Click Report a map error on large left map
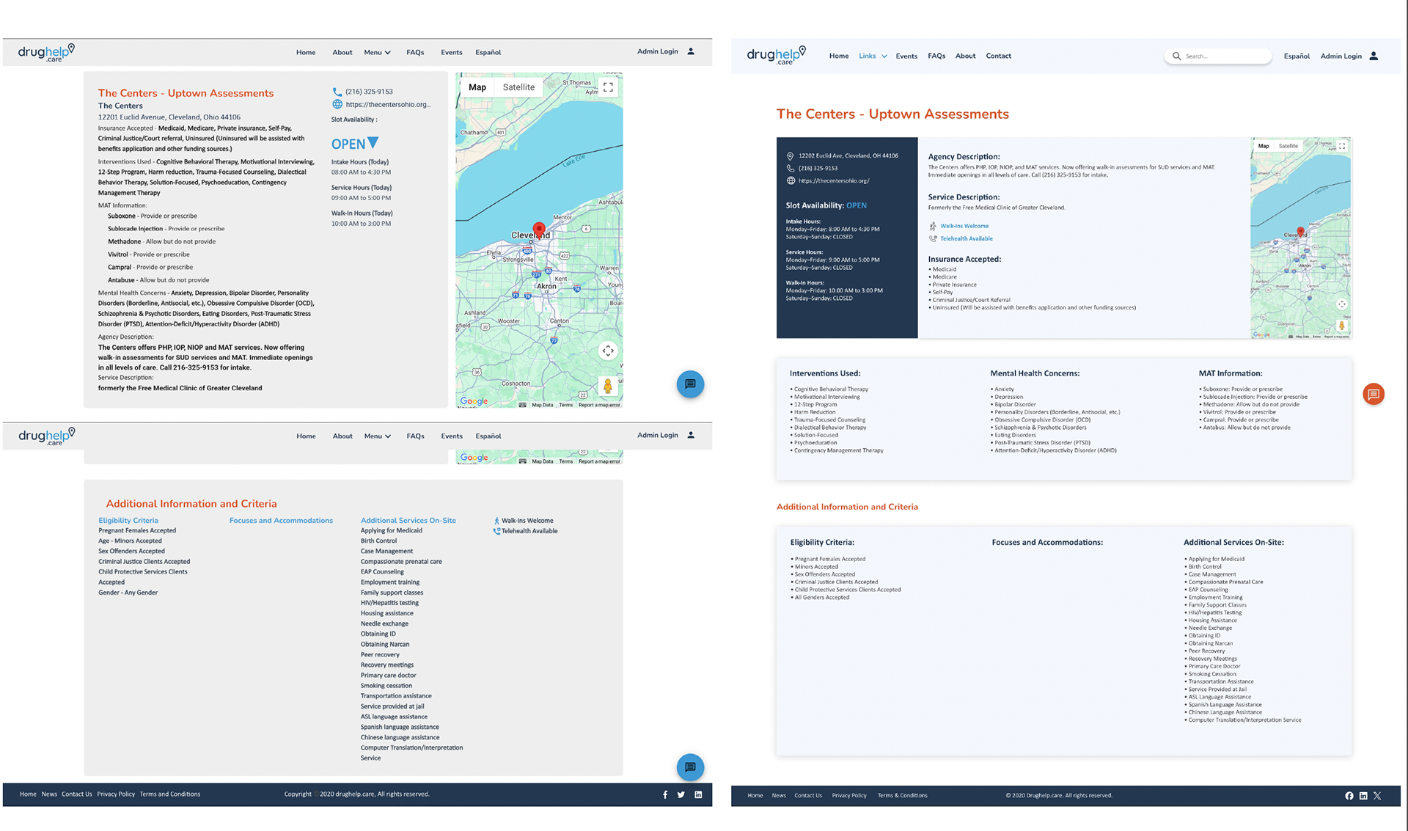 pos(599,405)
